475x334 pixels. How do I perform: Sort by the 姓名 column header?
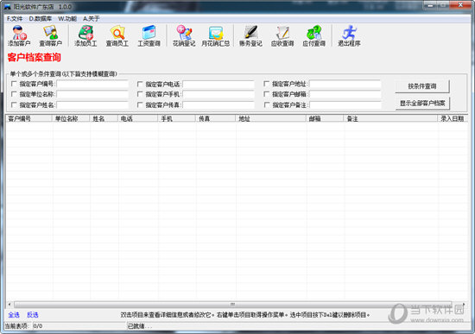point(104,119)
